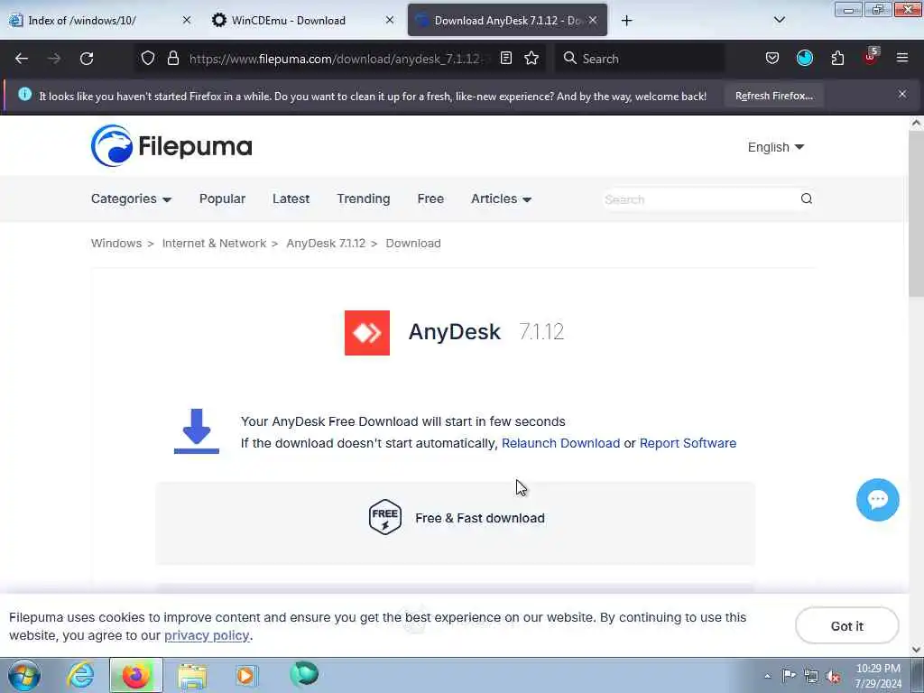Click the green round app taskbar icon
924x693 pixels.
pyautogui.click(x=304, y=674)
